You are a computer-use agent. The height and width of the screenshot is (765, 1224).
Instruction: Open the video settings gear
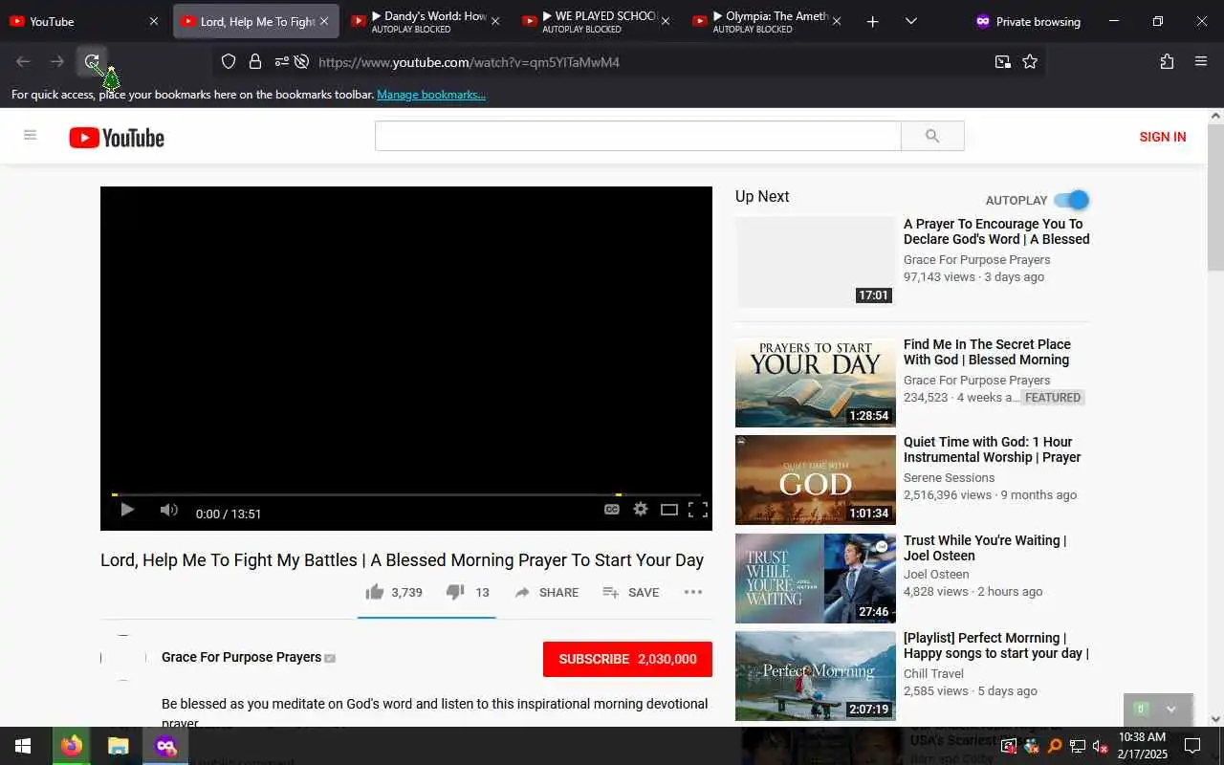[641, 510]
